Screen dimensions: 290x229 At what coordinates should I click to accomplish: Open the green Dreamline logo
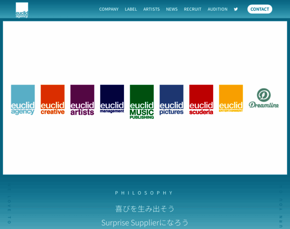(x=264, y=98)
